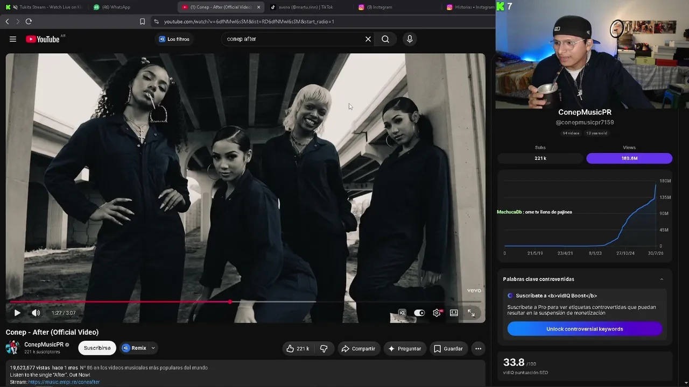Select the Views 189.8M stat pill

629,158
